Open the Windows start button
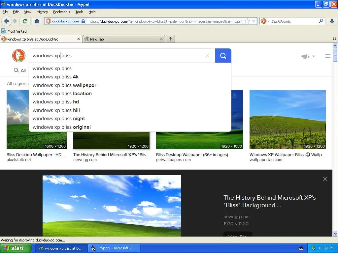Image resolution: width=338 pixels, height=253 pixels. tap(16, 248)
